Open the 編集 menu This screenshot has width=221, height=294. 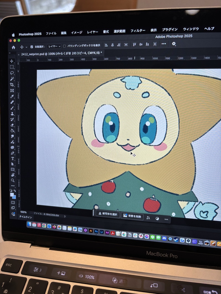(64, 33)
